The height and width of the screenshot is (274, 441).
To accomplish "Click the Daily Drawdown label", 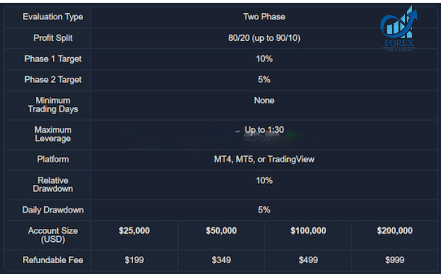I will [53, 210].
